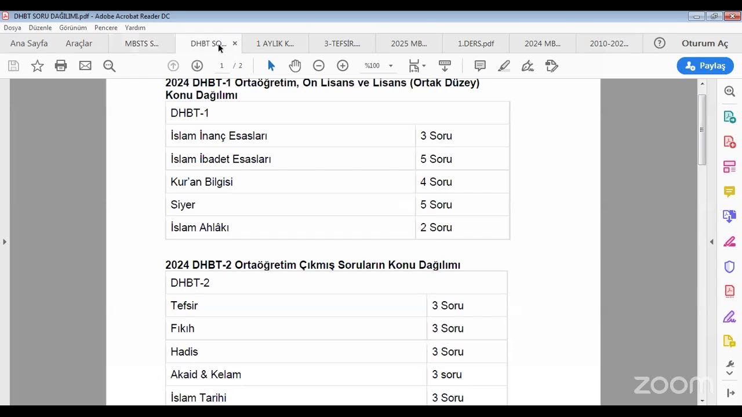Switch to Ana Sayfa tab
Viewport: 742px width, 417px height.
tap(29, 43)
